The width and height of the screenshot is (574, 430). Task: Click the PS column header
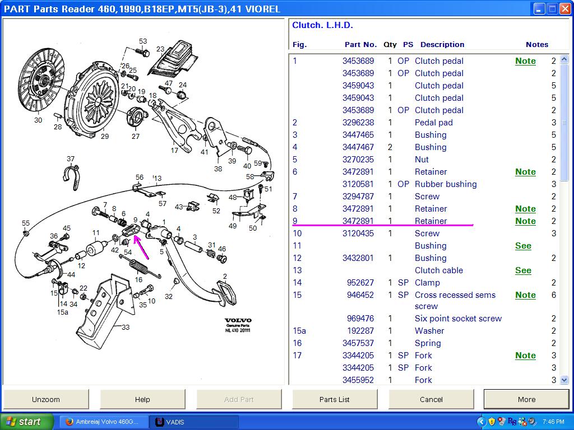pyautogui.click(x=408, y=45)
